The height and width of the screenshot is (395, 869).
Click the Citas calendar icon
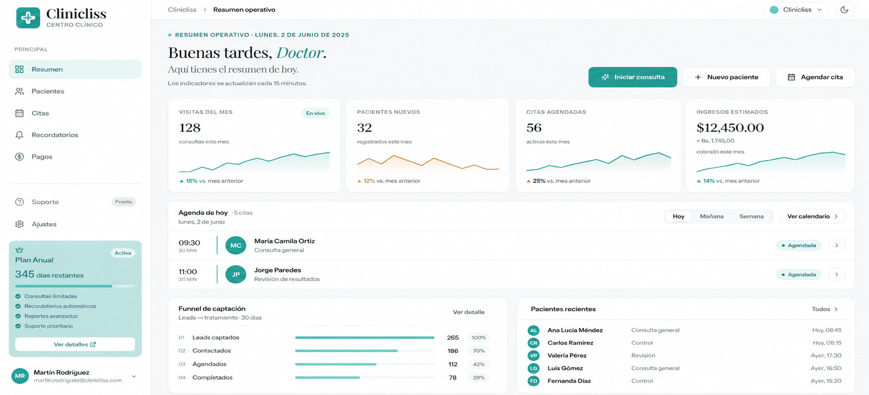click(19, 113)
